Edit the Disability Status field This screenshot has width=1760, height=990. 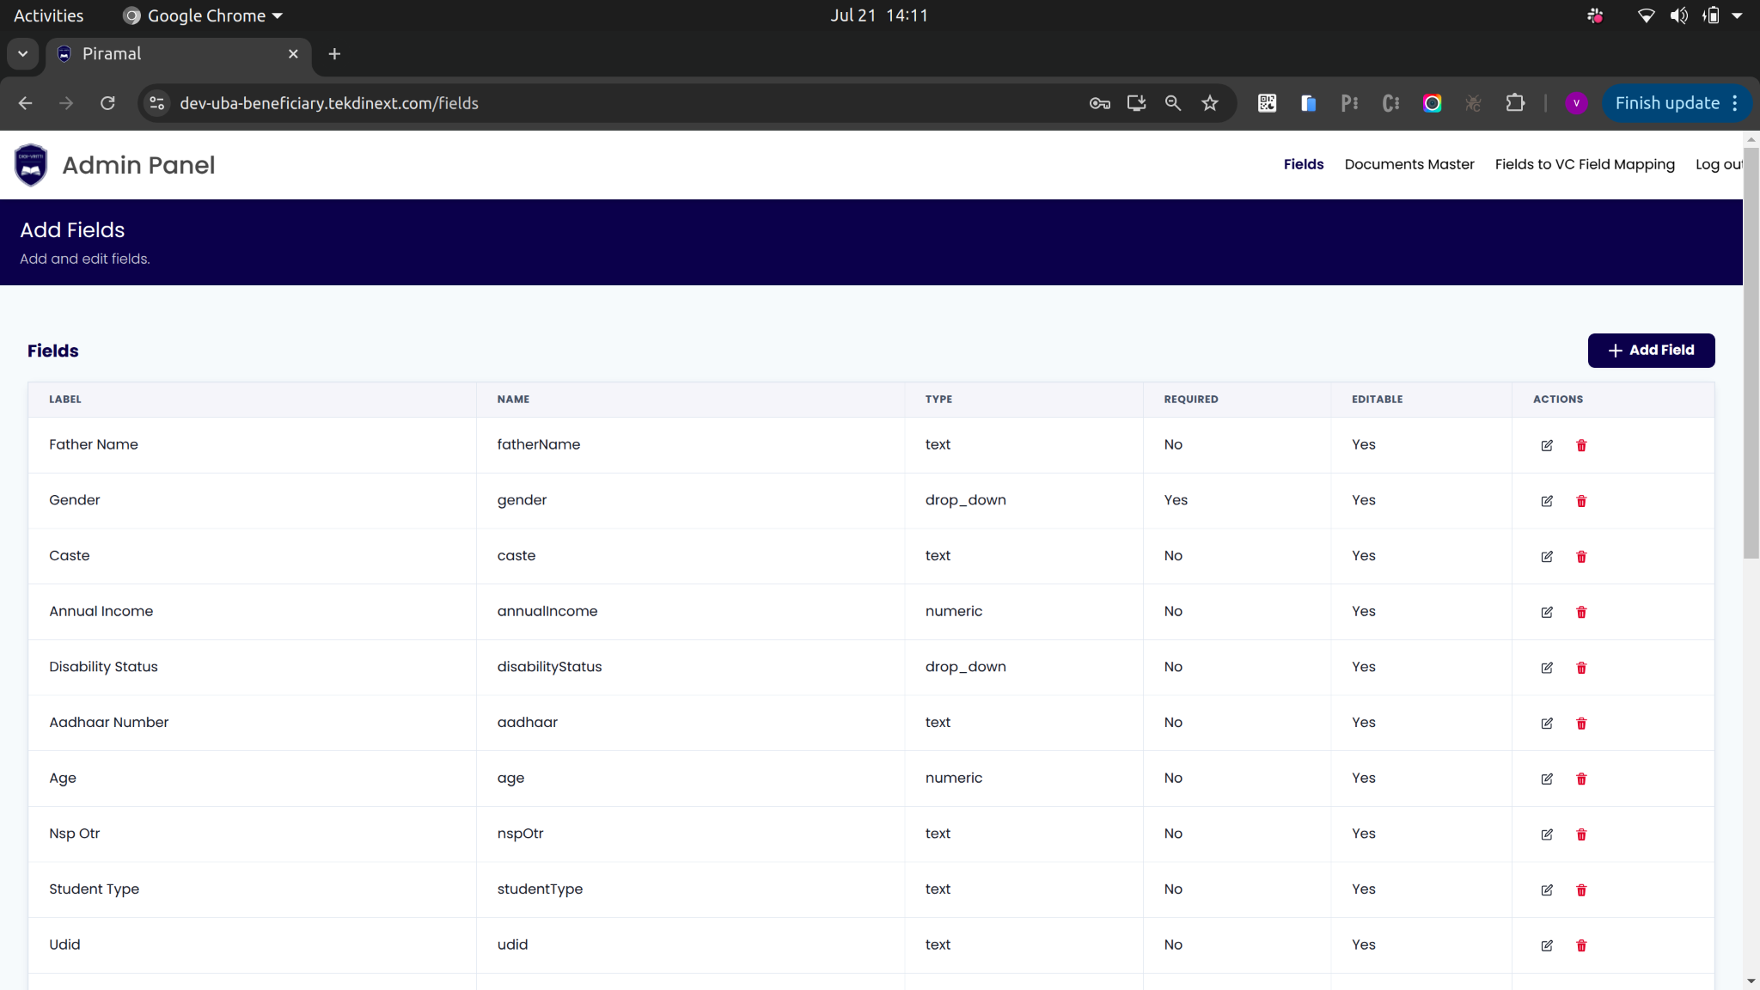point(1547,668)
